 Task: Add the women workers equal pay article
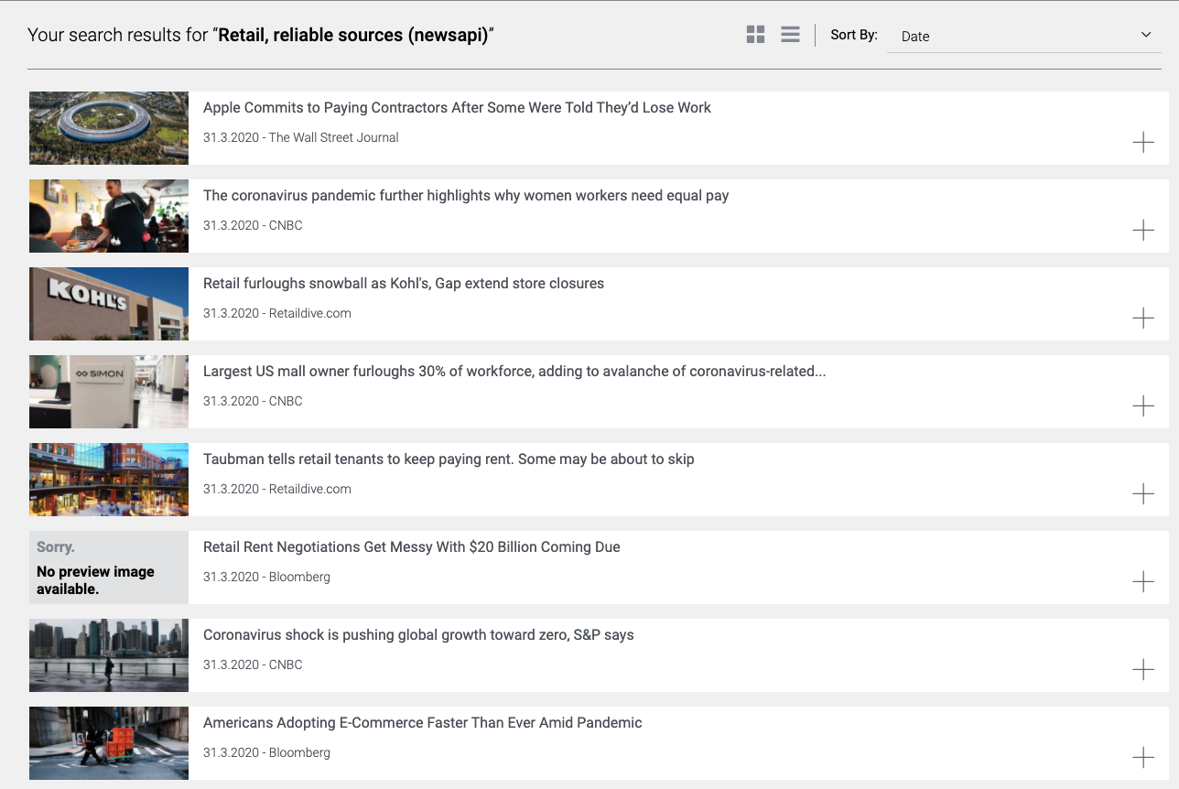(1143, 230)
